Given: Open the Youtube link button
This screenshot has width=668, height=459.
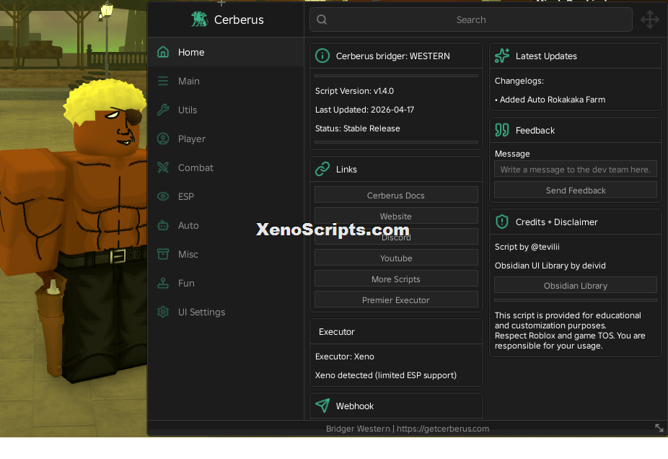Looking at the screenshot, I should pyautogui.click(x=396, y=258).
